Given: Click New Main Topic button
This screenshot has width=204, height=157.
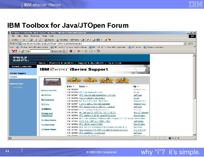Looking at the screenshot, I should click(x=74, y=80).
